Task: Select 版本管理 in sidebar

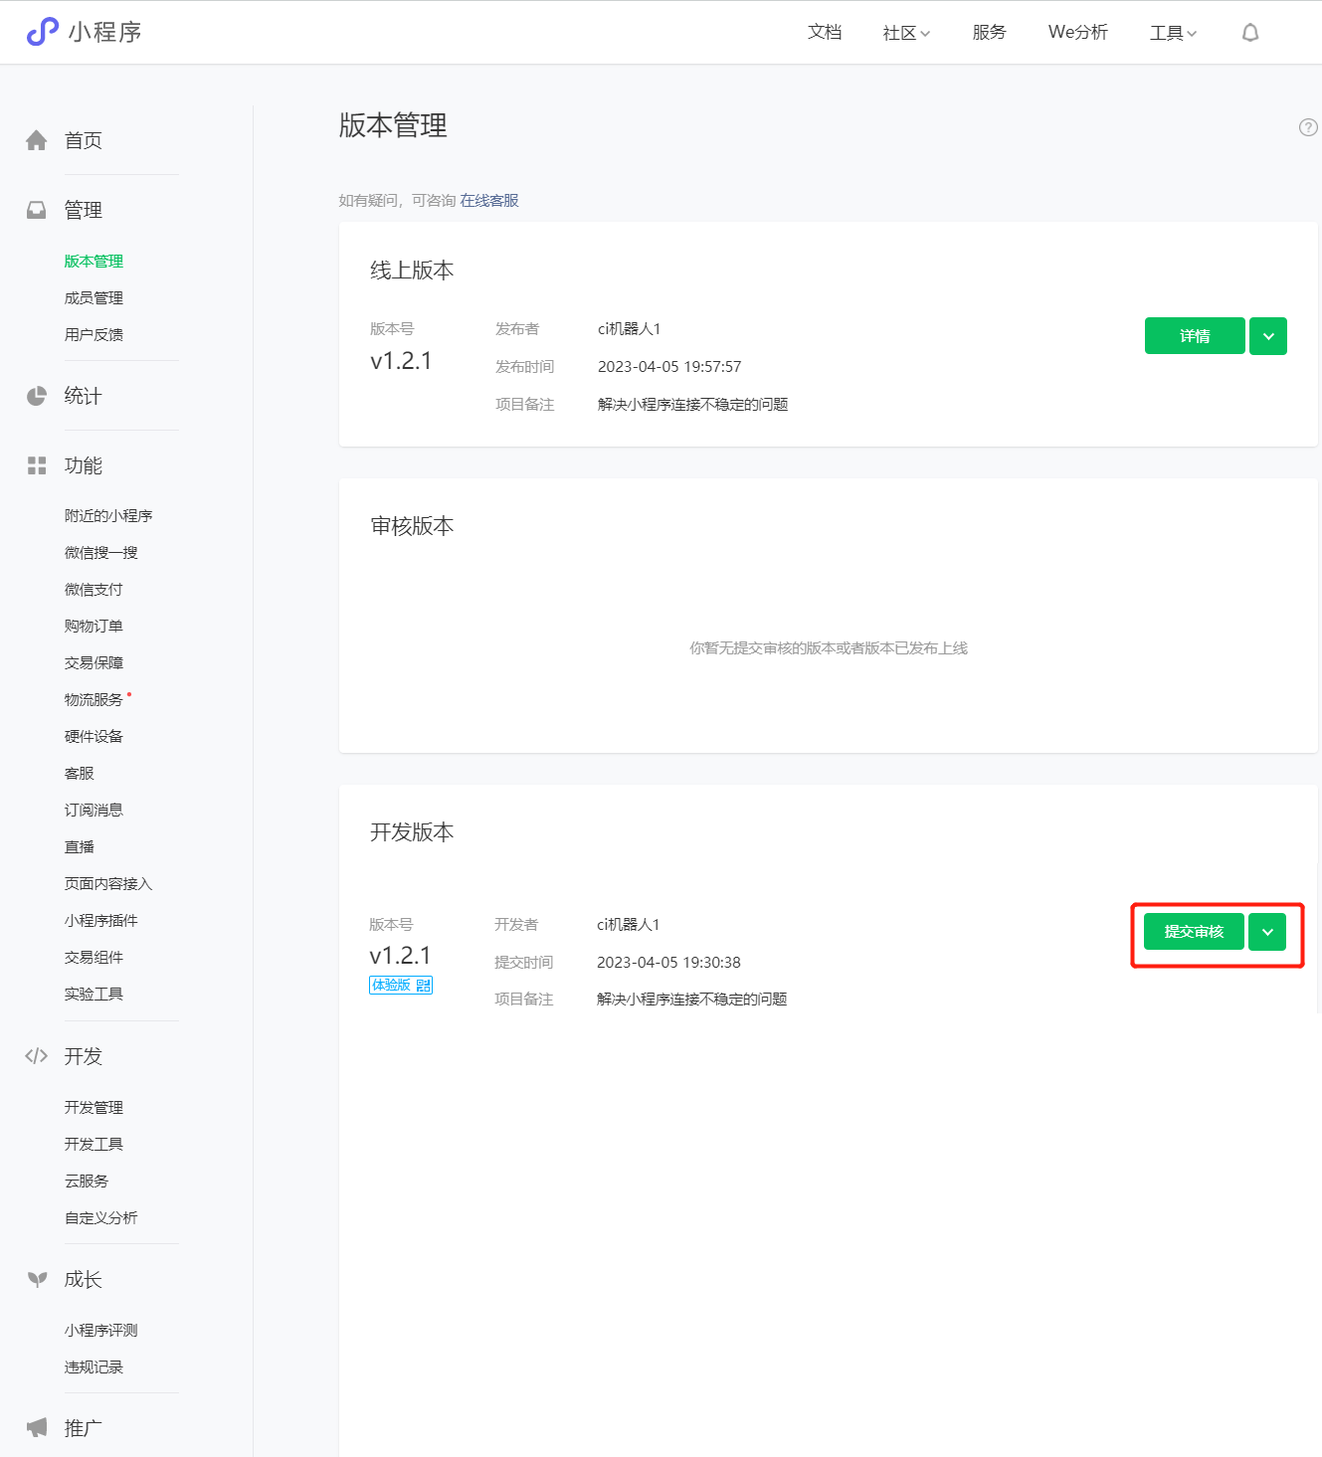Action: pos(94,262)
